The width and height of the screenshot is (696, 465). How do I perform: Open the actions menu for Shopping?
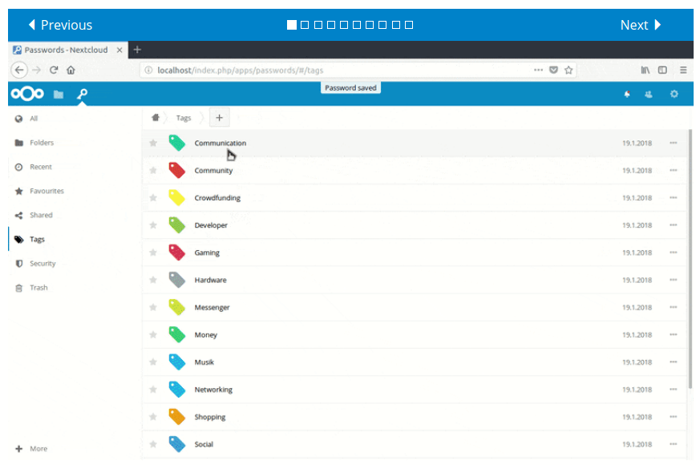tap(673, 417)
